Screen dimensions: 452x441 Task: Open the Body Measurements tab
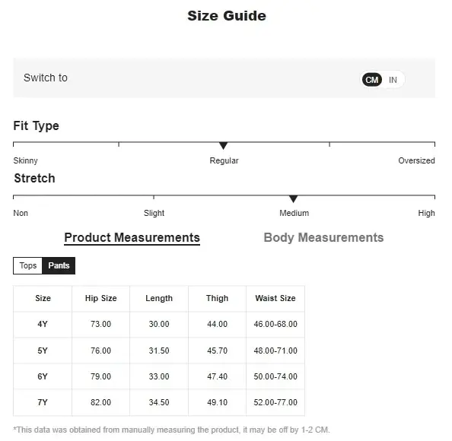pyautogui.click(x=323, y=238)
